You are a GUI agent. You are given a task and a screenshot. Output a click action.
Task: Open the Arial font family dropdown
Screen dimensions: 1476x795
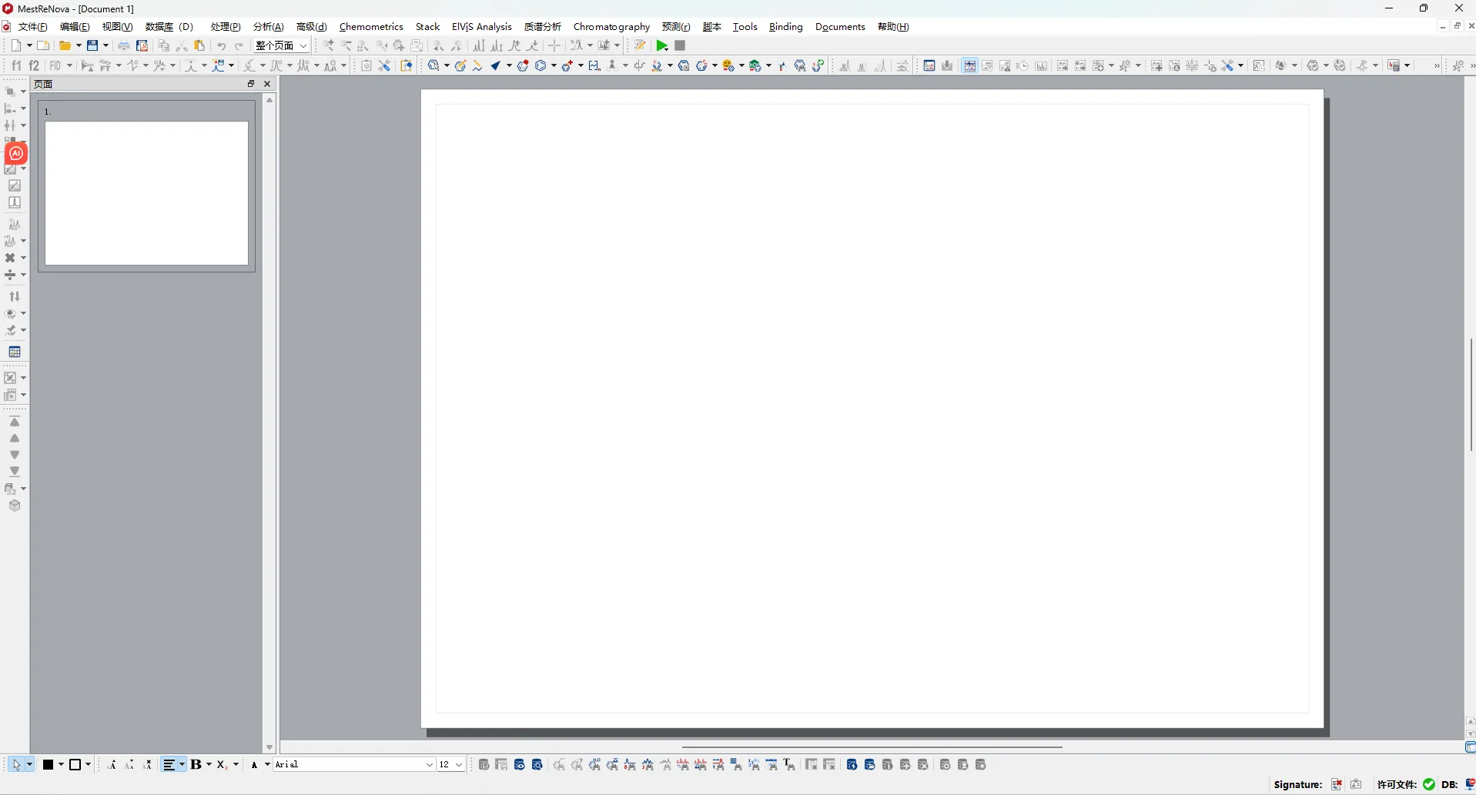pyautogui.click(x=354, y=764)
